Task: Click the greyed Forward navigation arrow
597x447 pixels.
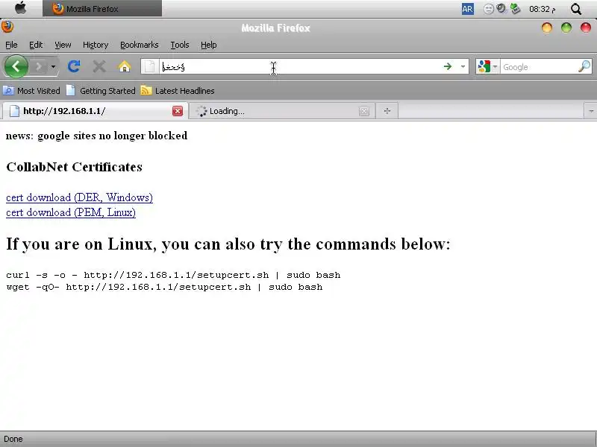Action: 39,67
